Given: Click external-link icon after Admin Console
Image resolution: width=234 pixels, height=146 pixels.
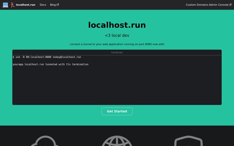Looking at the screenshot, I should point(230,5).
